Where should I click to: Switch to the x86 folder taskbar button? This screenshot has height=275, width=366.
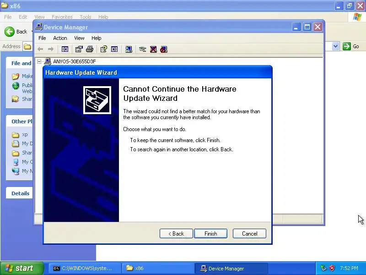click(158, 268)
